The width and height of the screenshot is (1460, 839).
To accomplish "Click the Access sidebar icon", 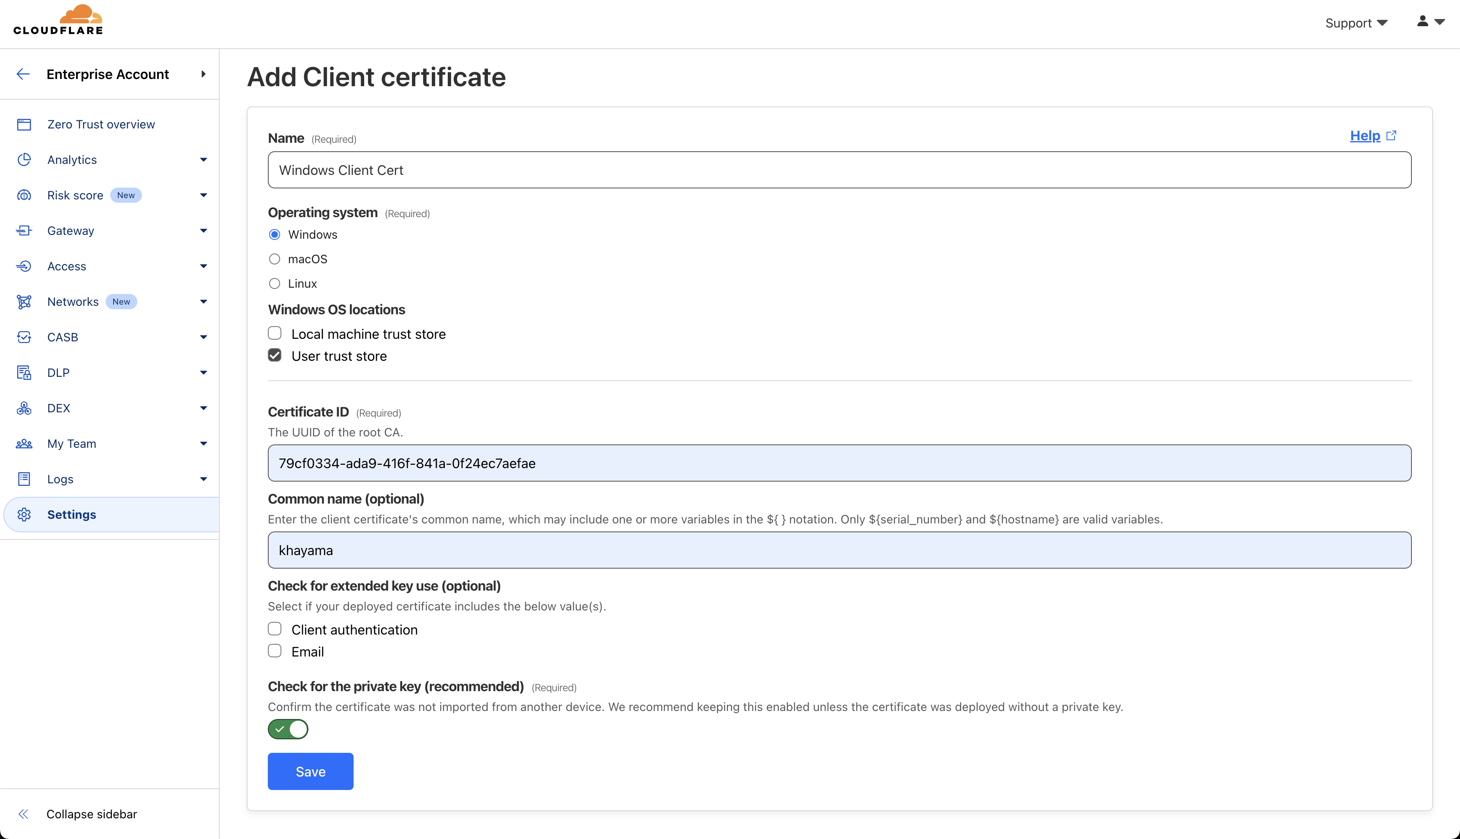I will tap(24, 266).
